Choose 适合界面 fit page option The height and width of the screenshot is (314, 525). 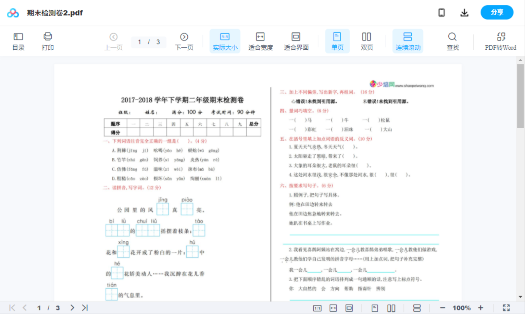pos(296,41)
